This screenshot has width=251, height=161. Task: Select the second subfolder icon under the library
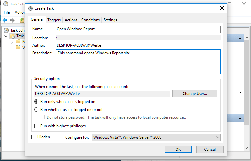click(x=18, y=47)
